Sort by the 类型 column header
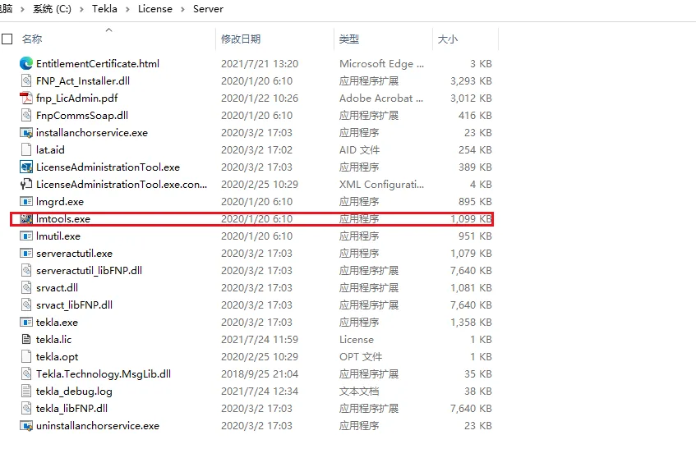The width and height of the screenshot is (696, 458). [x=349, y=39]
